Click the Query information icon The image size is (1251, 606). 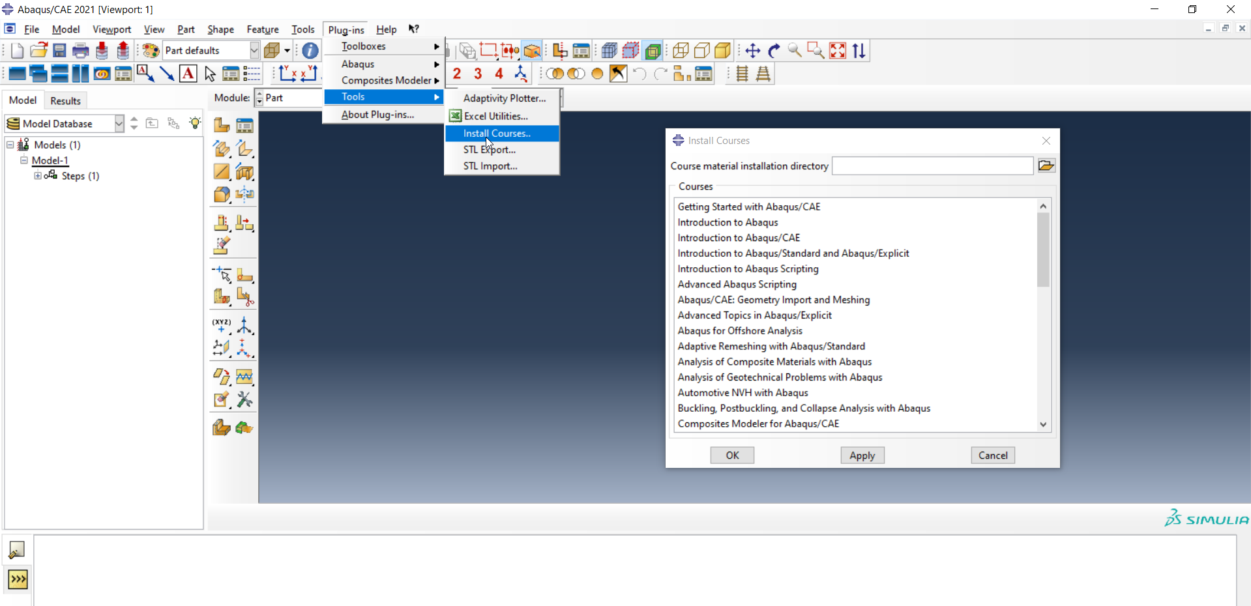pyautogui.click(x=310, y=51)
